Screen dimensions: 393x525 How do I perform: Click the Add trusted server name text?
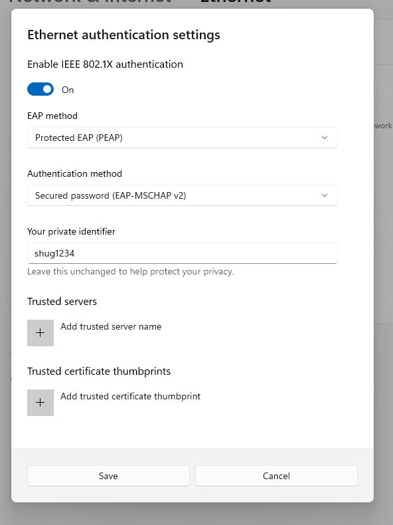pyautogui.click(x=111, y=326)
